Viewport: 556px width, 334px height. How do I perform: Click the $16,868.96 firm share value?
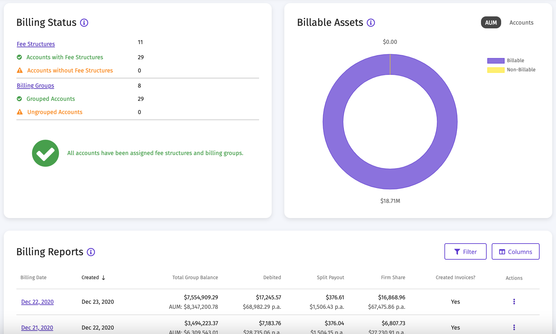(x=392, y=297)
